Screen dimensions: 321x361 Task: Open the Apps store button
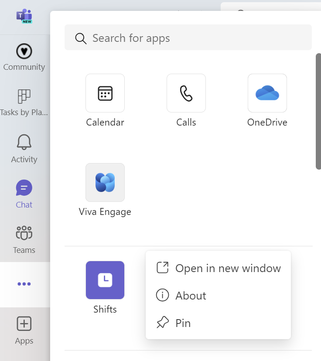[24, 329]
